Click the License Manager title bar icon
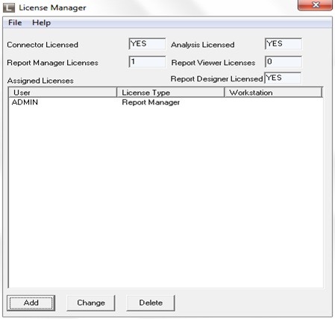Image resolution: width=335 pixels, height=319 pixels. pyautogui.click(x=9, y=8)
